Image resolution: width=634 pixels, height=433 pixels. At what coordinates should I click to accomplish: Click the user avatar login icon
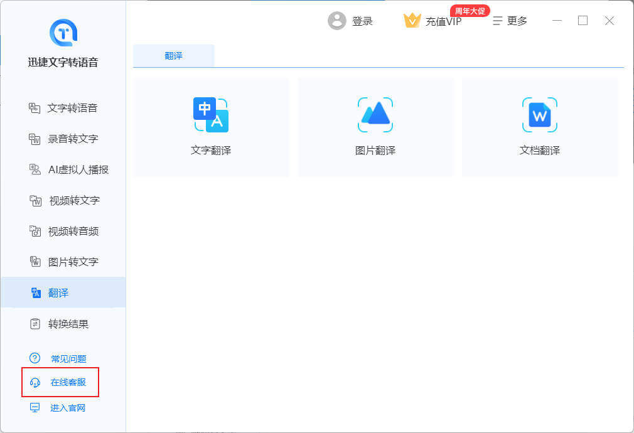coord(337,21)
